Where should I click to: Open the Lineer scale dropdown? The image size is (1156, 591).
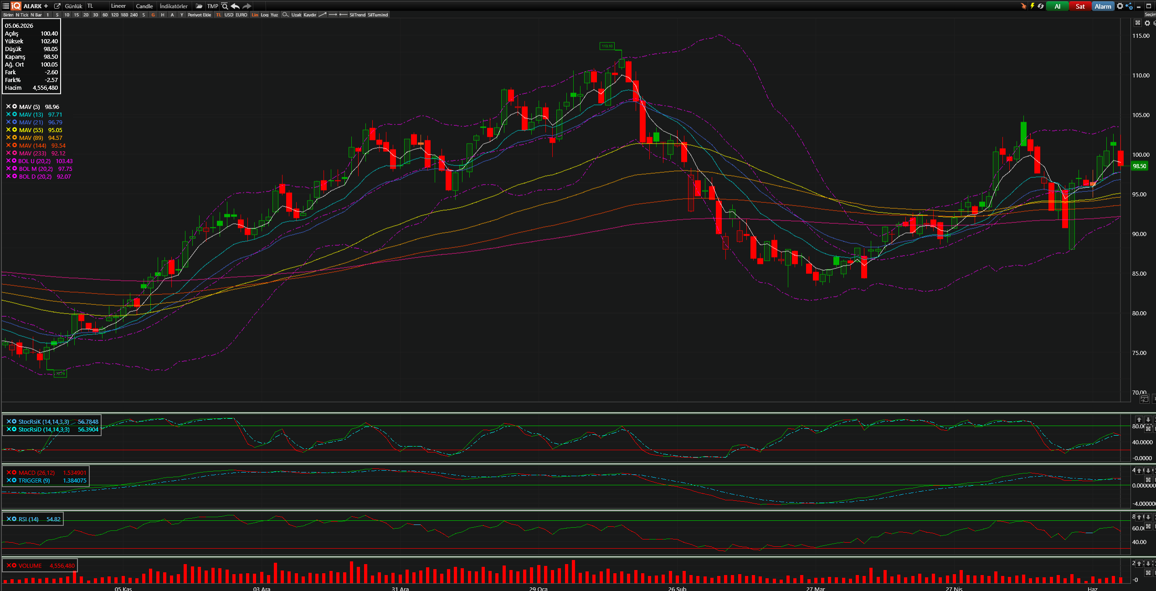(120, 6)
